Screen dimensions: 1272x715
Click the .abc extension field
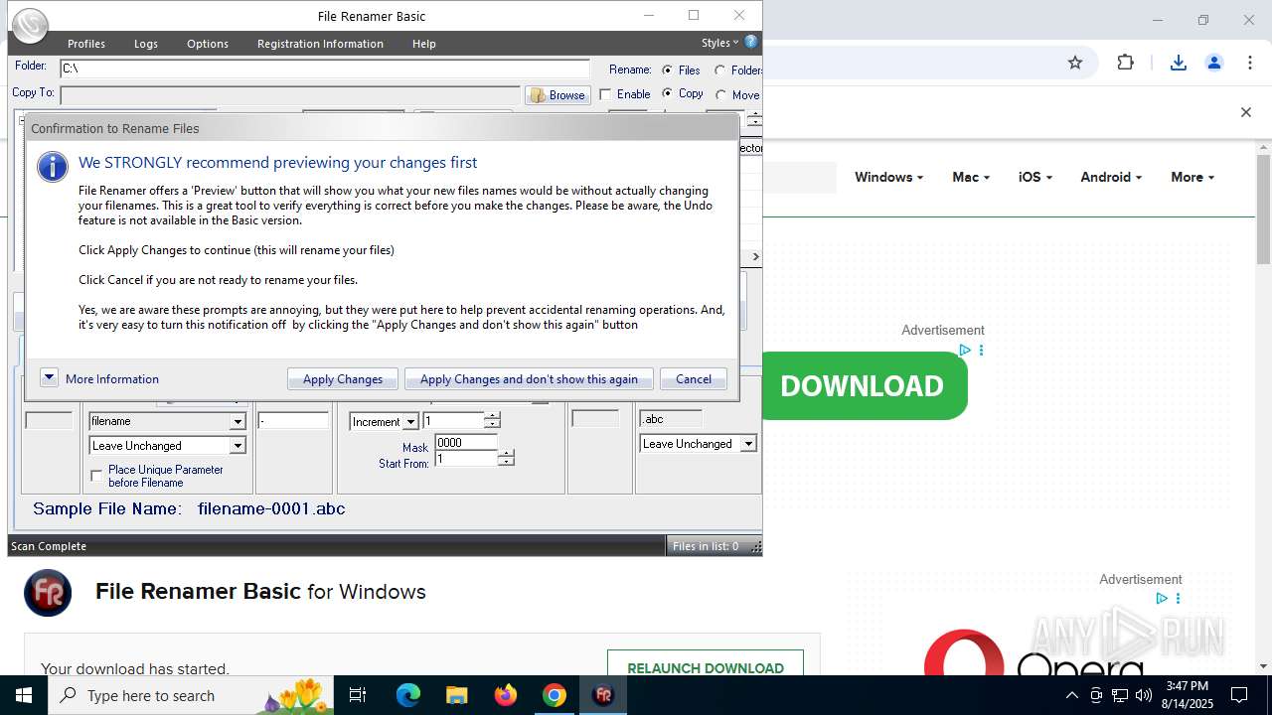tap(671, 419)
